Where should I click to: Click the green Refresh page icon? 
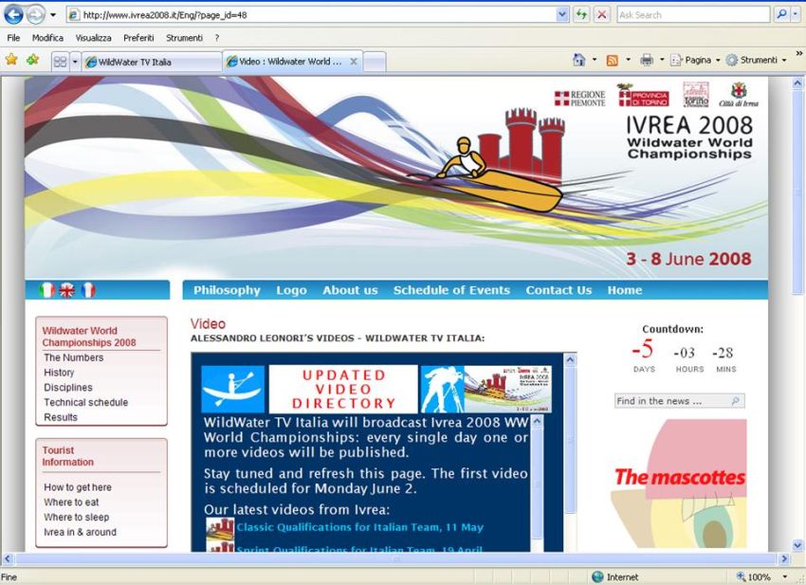[581, 15]
